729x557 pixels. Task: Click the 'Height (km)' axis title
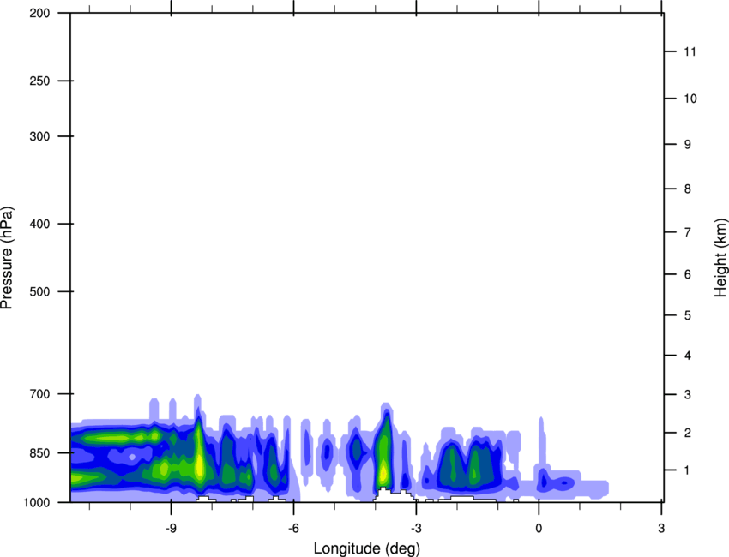720,257
